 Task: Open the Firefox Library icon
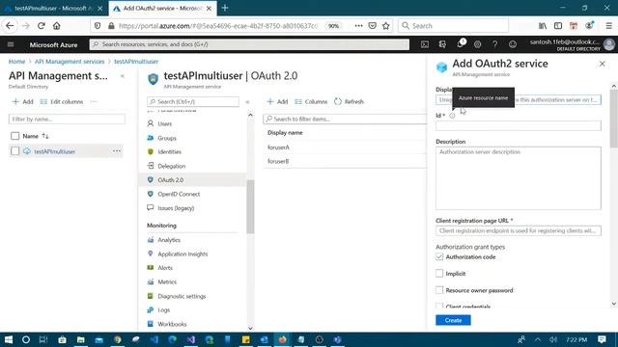tap(543, 26)
